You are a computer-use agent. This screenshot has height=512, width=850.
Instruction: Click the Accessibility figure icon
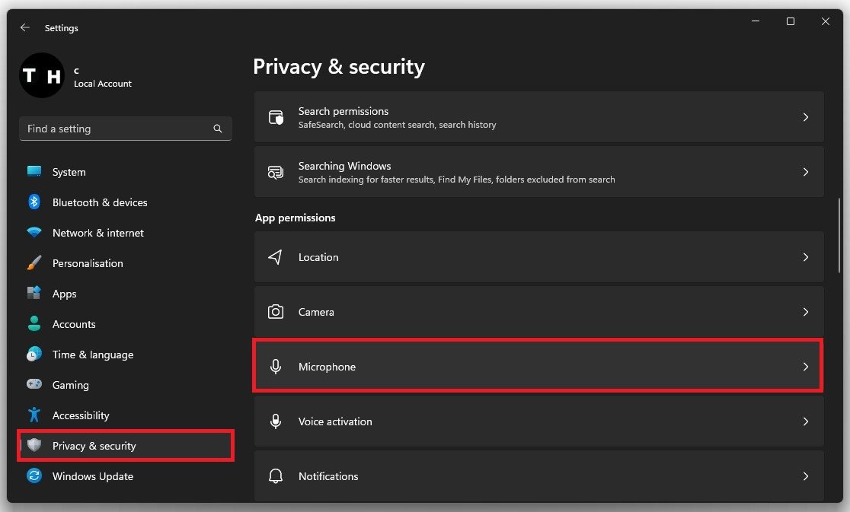[34, 415]
